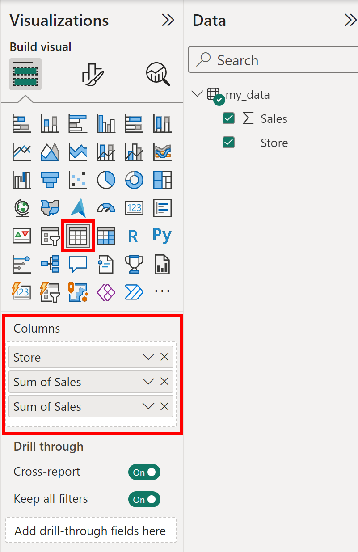Pick the Ribbon chart visual

tap(162, 152)
